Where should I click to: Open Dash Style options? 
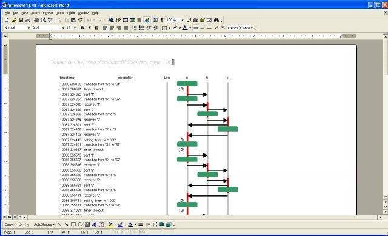point(148,224)
